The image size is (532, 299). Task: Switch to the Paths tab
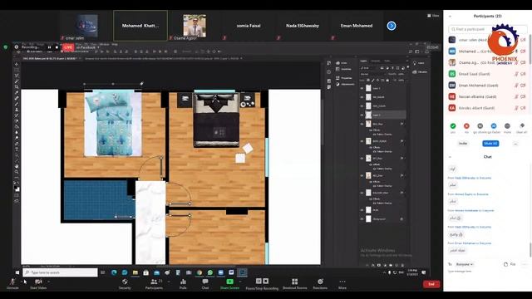click(387, 61)
